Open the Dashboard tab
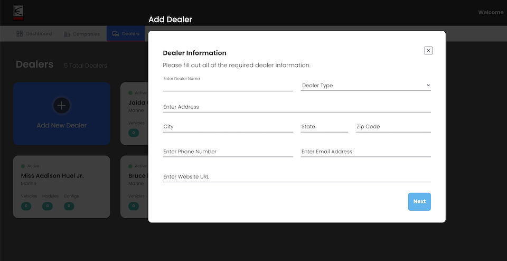Image resolution: width=507 pixels, height=261 pixels. click(x=34, y=34)
